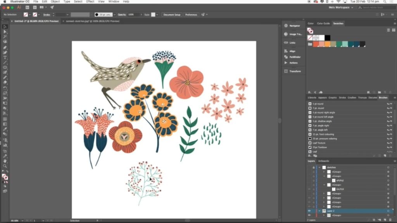Toggle visibility of the Group under Layer 2
The image size is (397, 223).
click(x=309, y=215)
